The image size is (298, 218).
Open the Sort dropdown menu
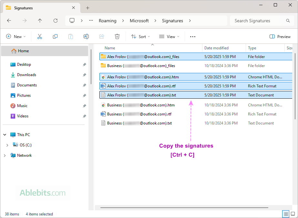pyautogui.click(x=140, y=37)
